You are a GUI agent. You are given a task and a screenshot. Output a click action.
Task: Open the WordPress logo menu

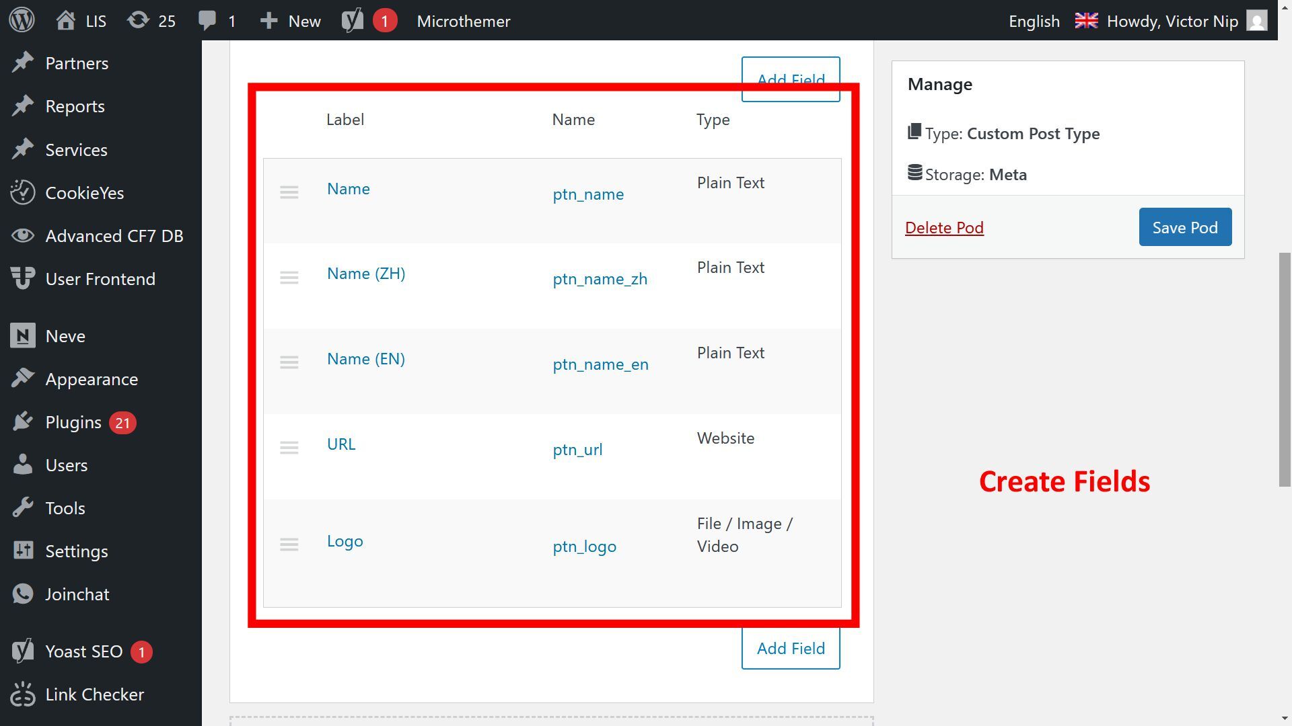pos(22,20)
